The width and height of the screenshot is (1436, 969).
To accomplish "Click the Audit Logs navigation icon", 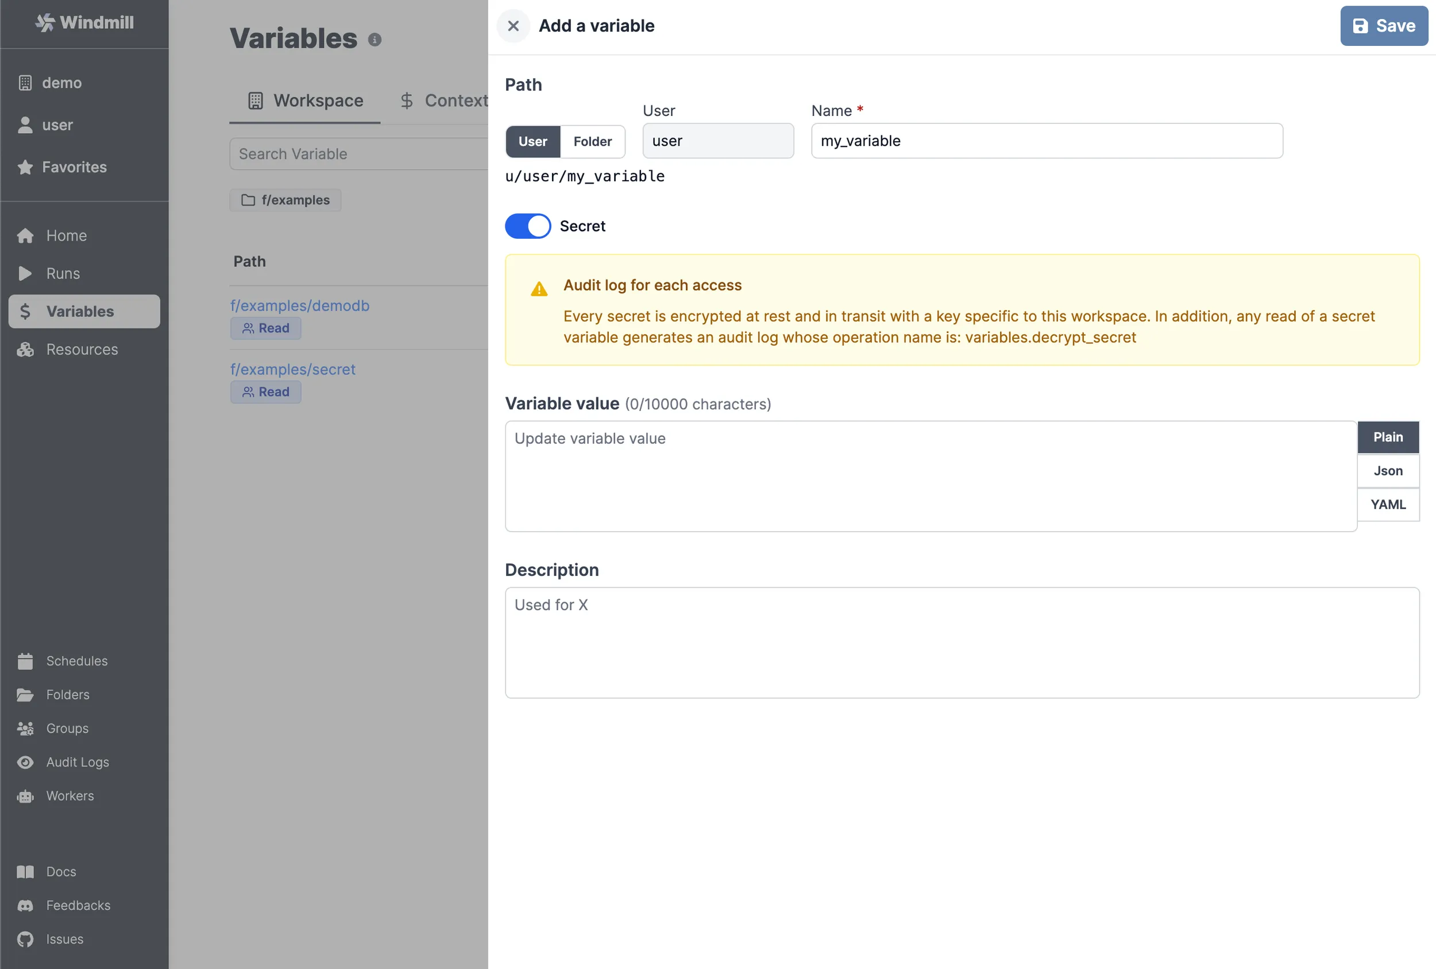I will pyautogui.click(x=26, y=761).
